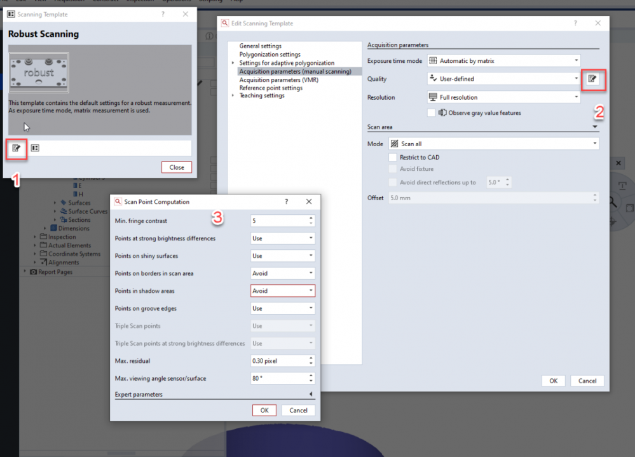Collapse the Scan area section arrow
This screenshot has width=635, height=457.
click(x=595, y=126)
